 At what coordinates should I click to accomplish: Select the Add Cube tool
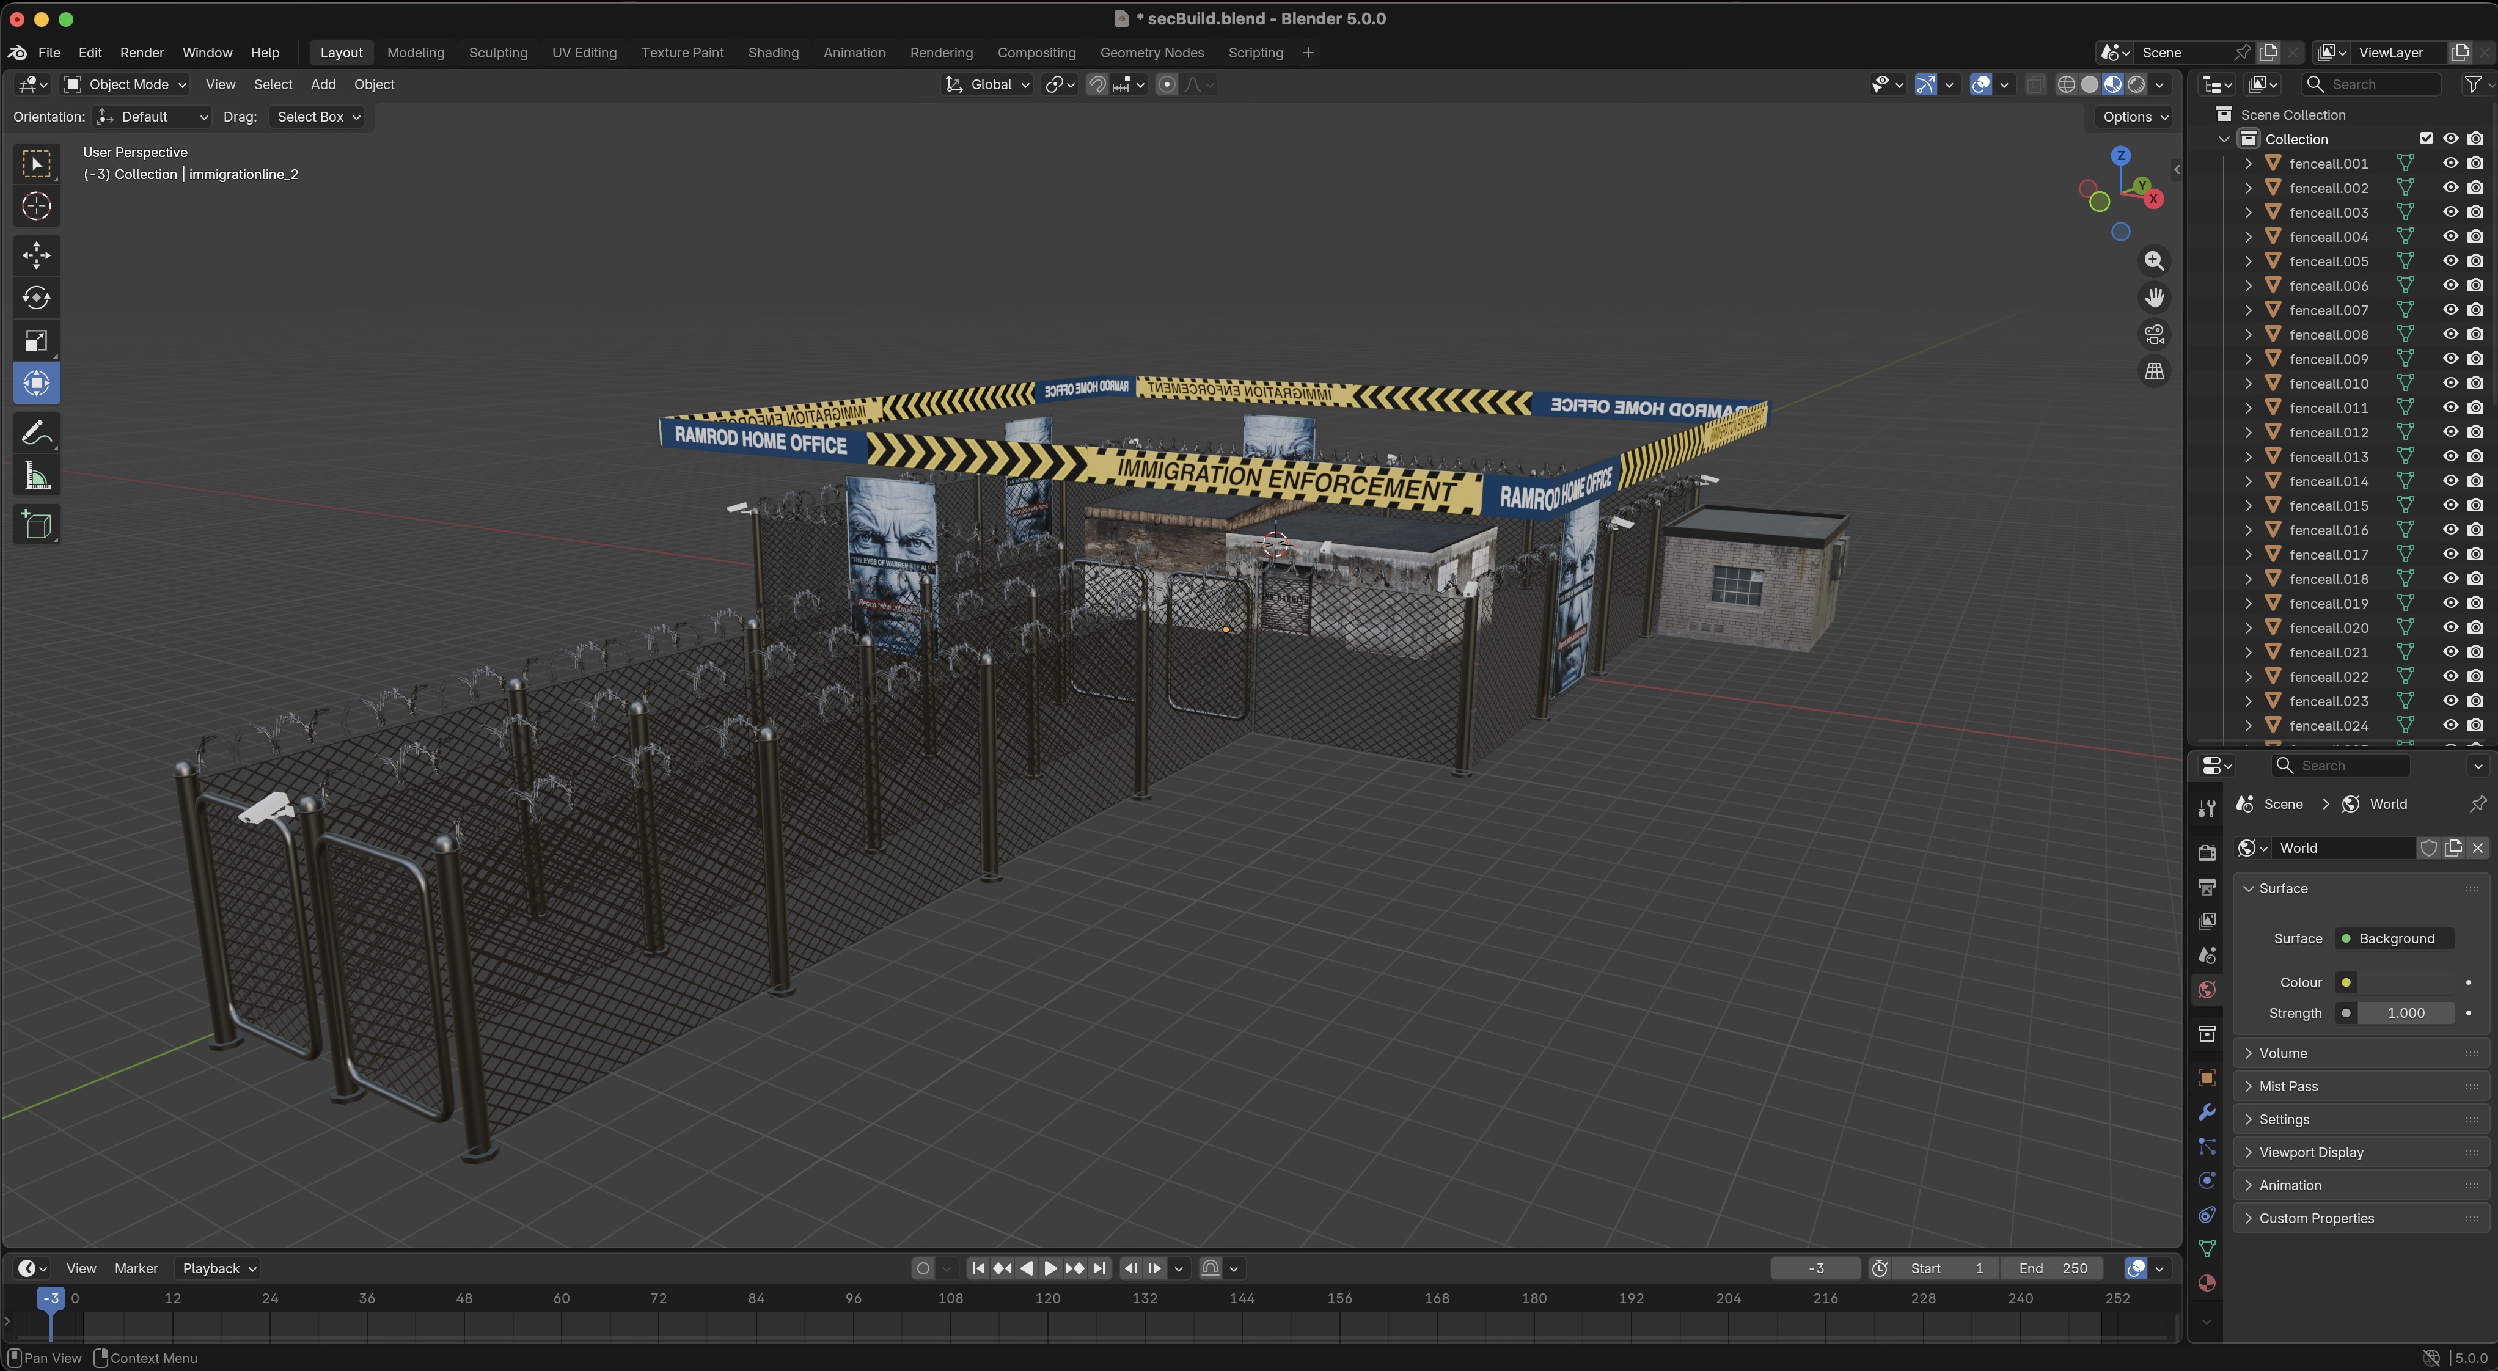tap(37, 525)
